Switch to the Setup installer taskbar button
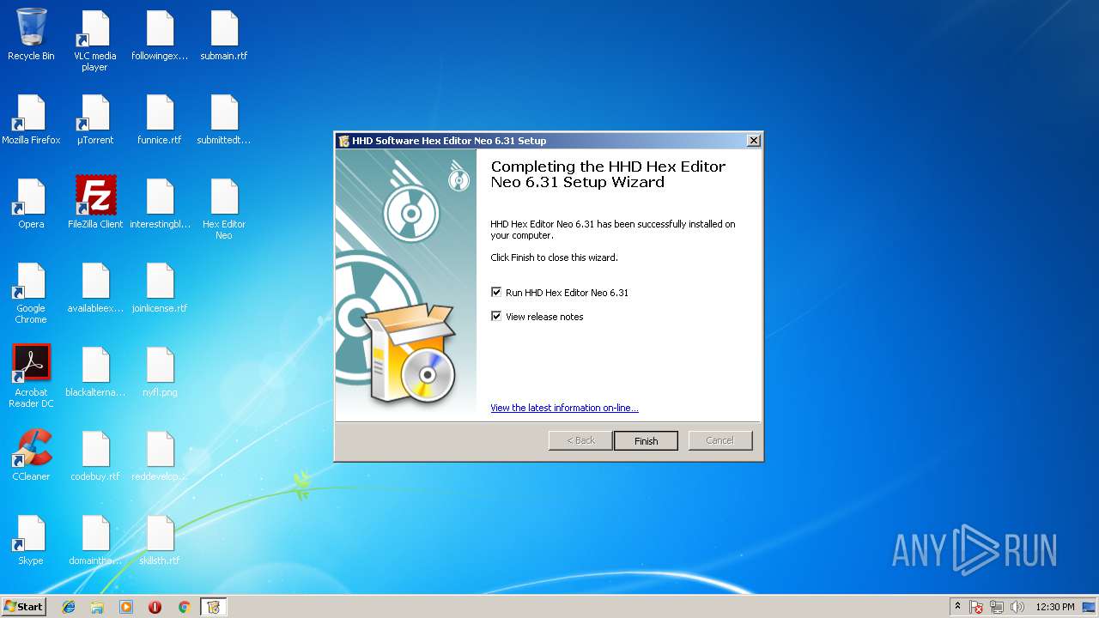1099x618 pixels. 214,607
